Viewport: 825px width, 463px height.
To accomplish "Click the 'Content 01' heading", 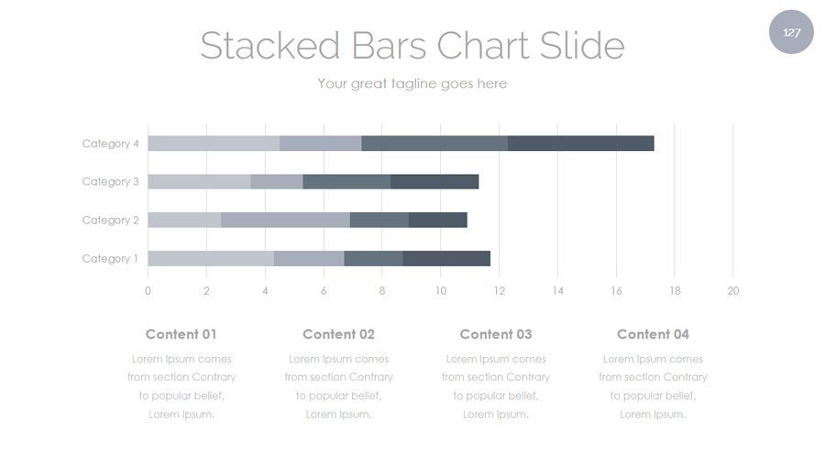I will [181, 334].
